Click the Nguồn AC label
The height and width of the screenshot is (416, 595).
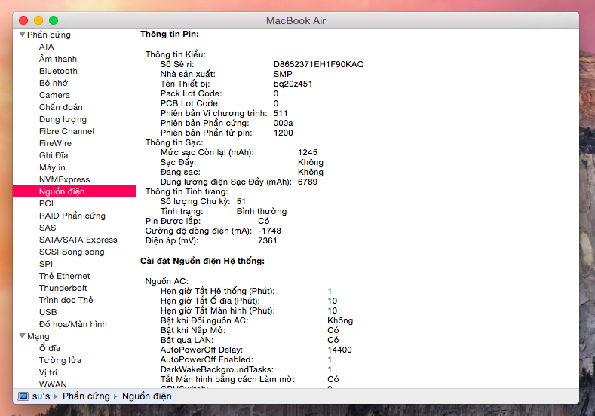(x=167, y=281)
